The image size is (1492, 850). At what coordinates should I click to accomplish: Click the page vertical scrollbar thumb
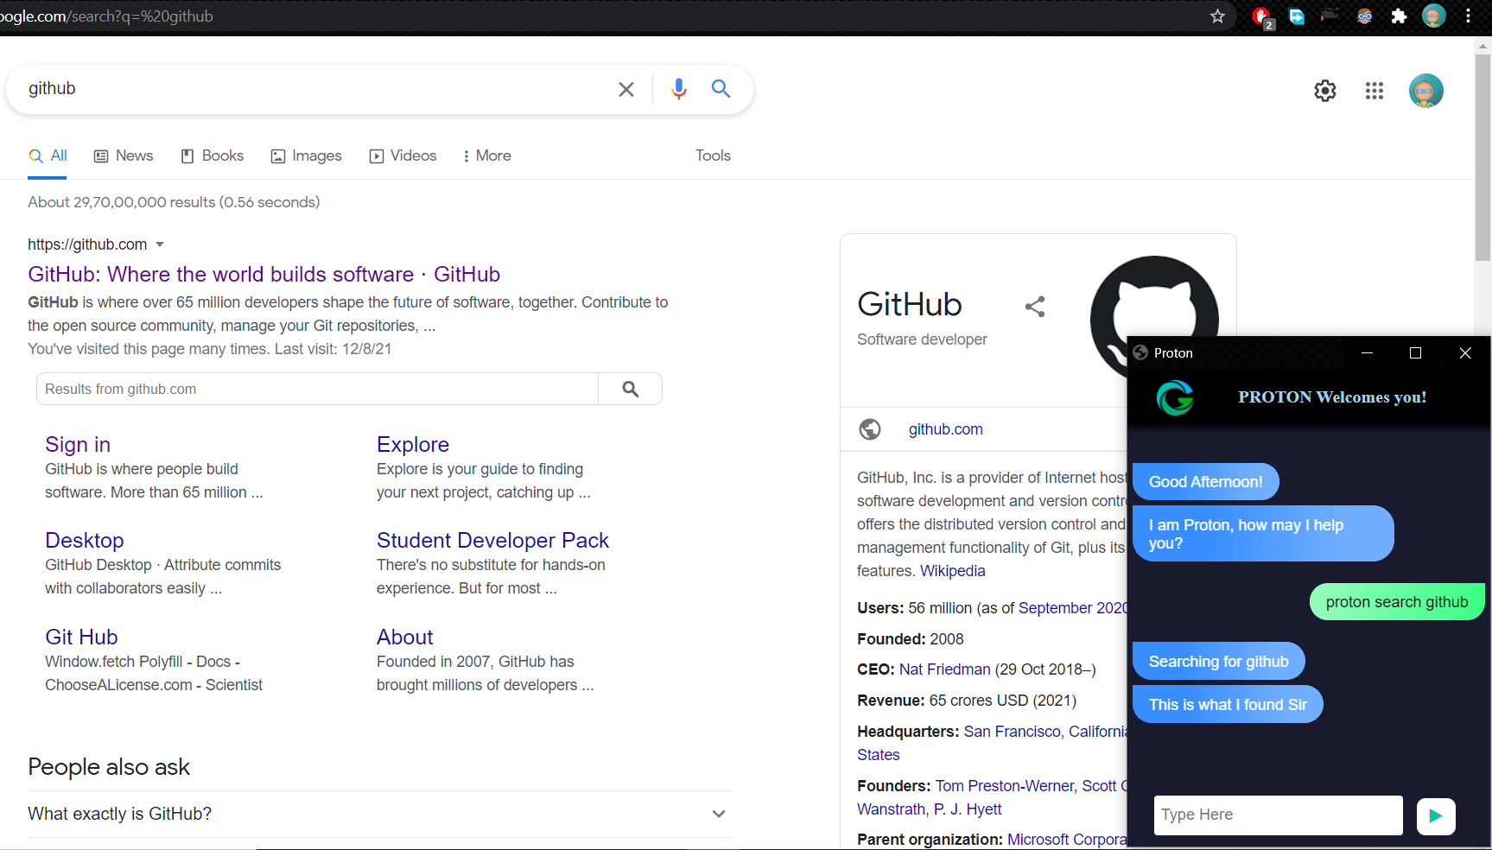[1482, 157]
